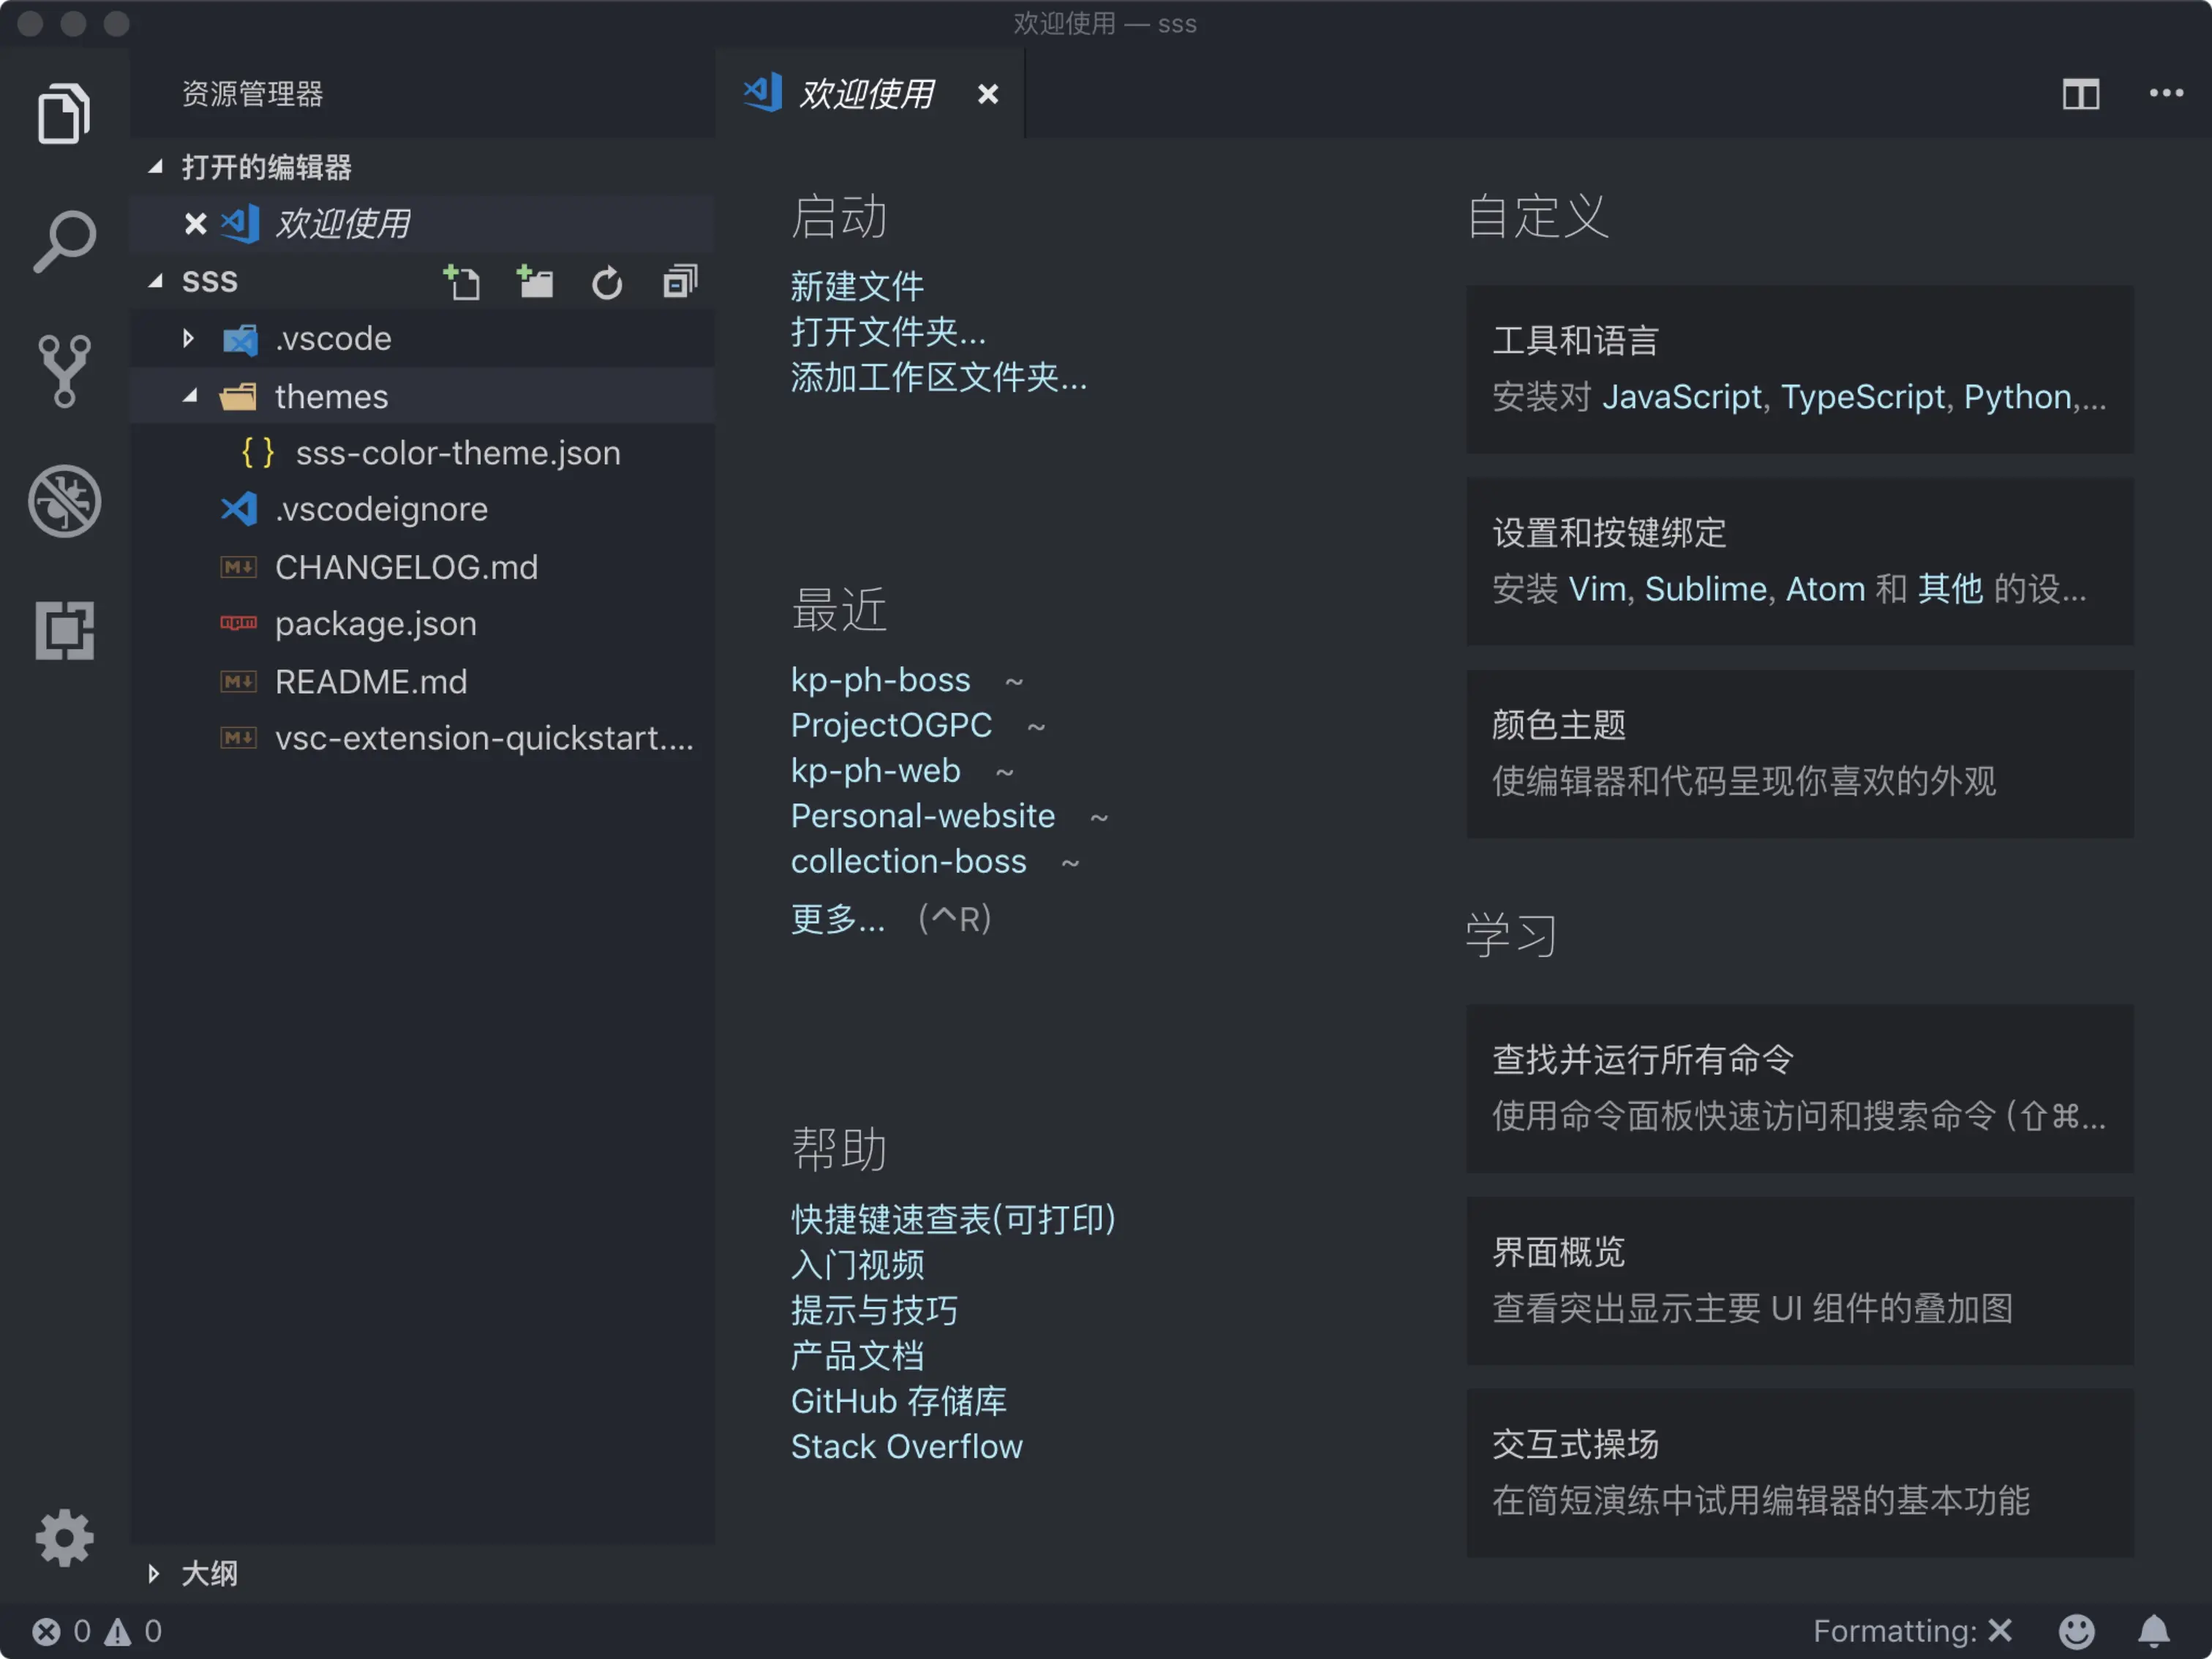The height and width of the screenshot is (1659, 2212).
Task: Open the Source Control view
Action: click(x=64, y=371)
